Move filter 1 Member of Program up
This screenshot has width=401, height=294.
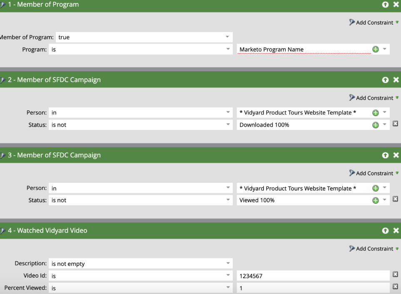tap(385, 4)
